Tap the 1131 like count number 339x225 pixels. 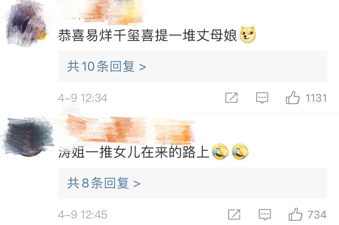tap(316, 98)
